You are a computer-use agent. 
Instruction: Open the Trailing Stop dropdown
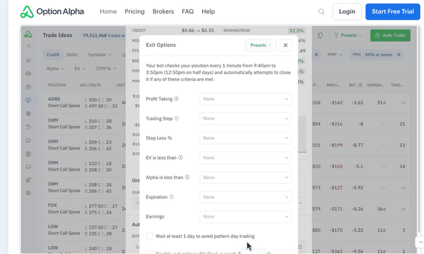coord(246,119)
